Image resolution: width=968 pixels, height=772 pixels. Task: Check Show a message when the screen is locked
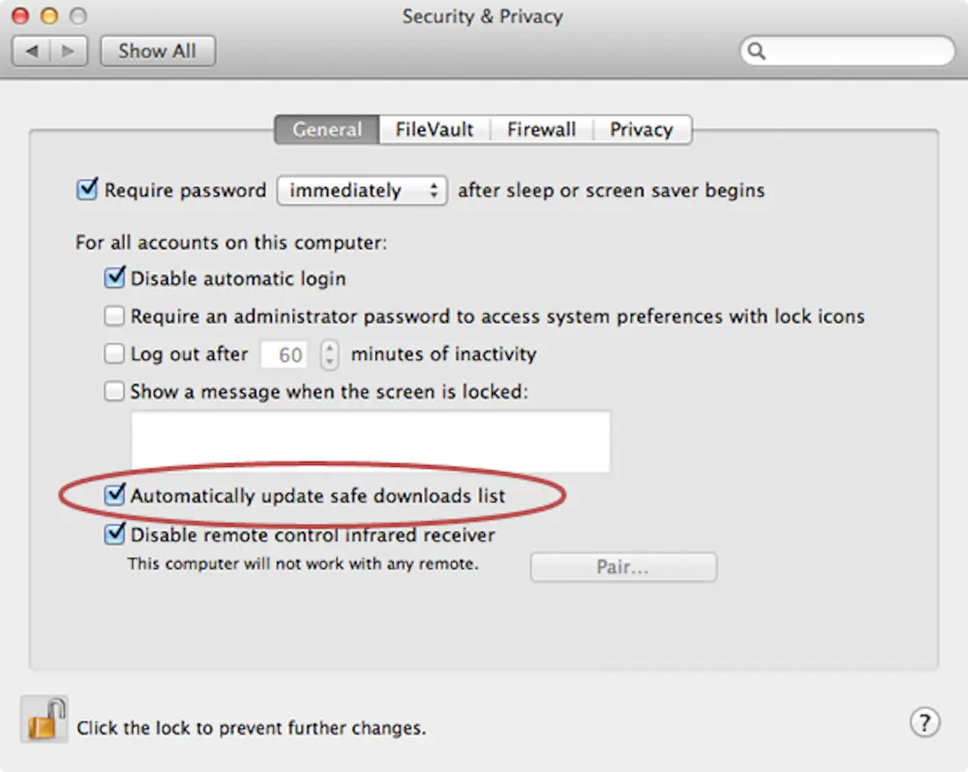click(114, 391)
